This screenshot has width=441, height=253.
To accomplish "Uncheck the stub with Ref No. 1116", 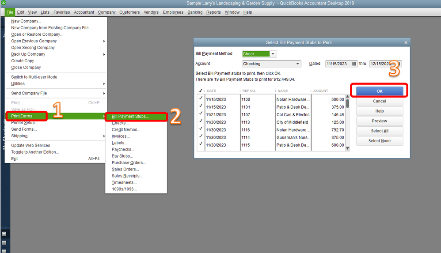I will click(x=201, y=128).
